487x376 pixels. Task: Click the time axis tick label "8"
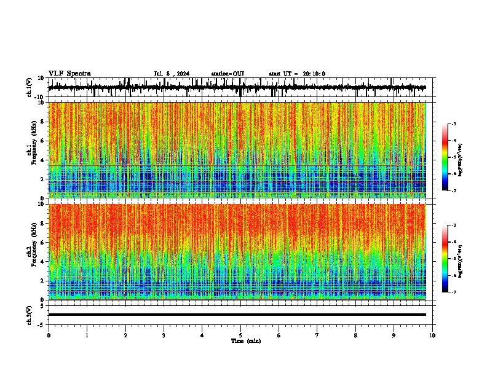click(x=355, y=335)
